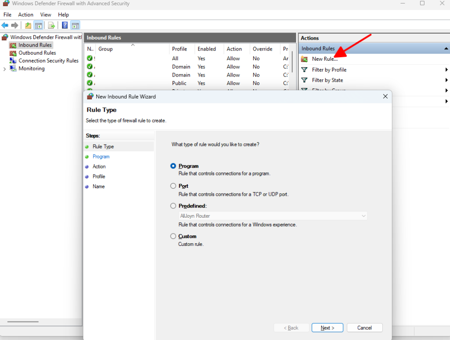This screenshot has width=450, height=340.
Task: Select the Port rule type radio button
Action: pos(173,186)
